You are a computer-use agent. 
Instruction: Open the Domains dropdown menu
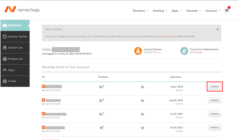click(140, 11)
